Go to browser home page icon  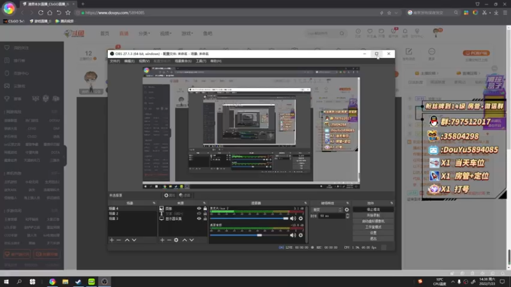50,13
